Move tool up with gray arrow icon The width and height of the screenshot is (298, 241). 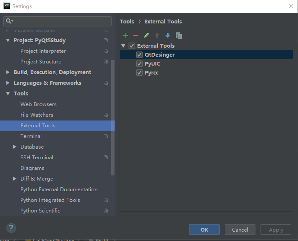[x=157, y=35]
